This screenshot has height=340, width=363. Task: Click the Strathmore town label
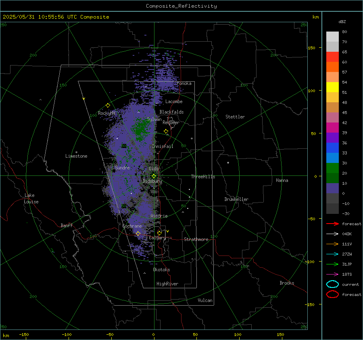pyautogui.click(x=196, y=239)
